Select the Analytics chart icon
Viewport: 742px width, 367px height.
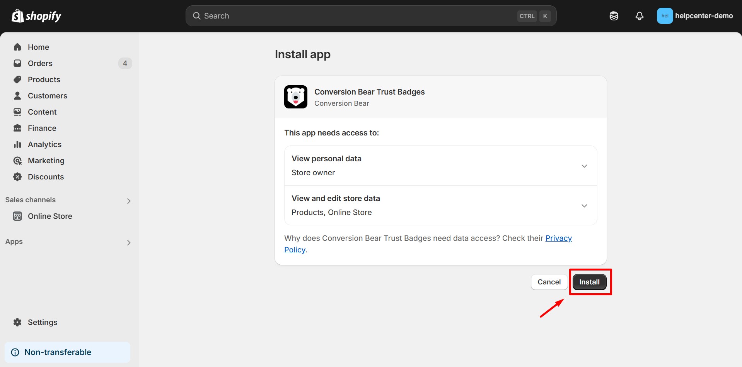17,144
